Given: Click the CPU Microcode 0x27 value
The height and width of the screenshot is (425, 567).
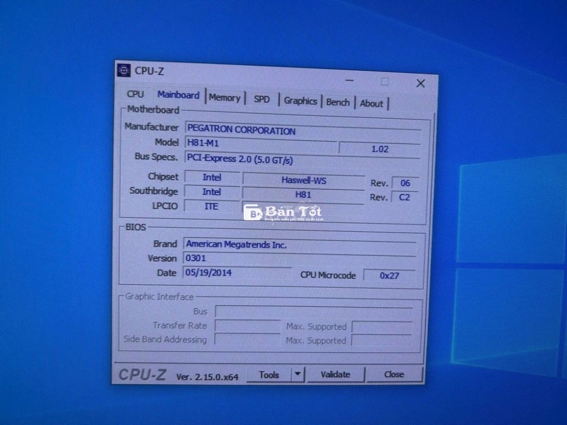Looking at the screenshot, I should 390,275.
